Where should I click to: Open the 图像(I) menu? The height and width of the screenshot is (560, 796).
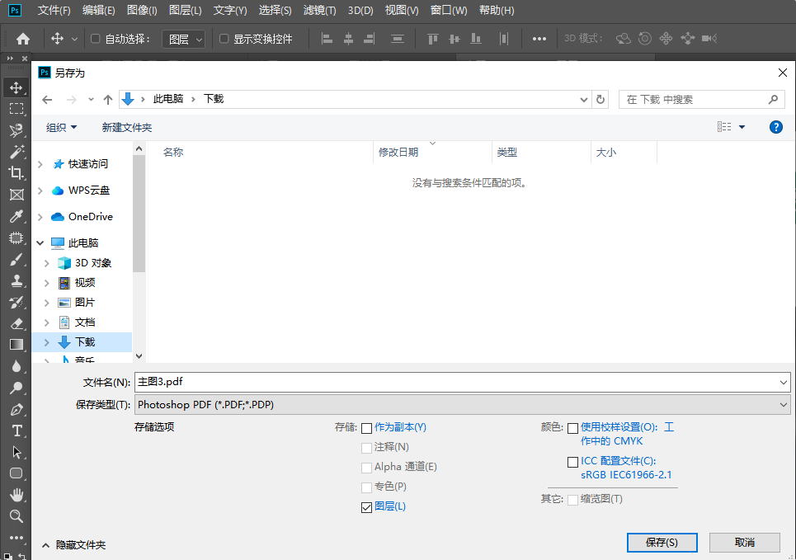[x=142, y=10]
